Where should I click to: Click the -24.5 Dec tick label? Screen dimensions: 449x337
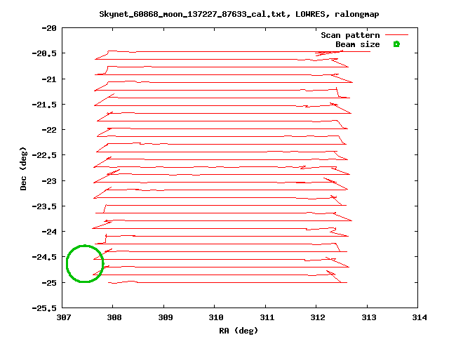(x=44, y=257)
